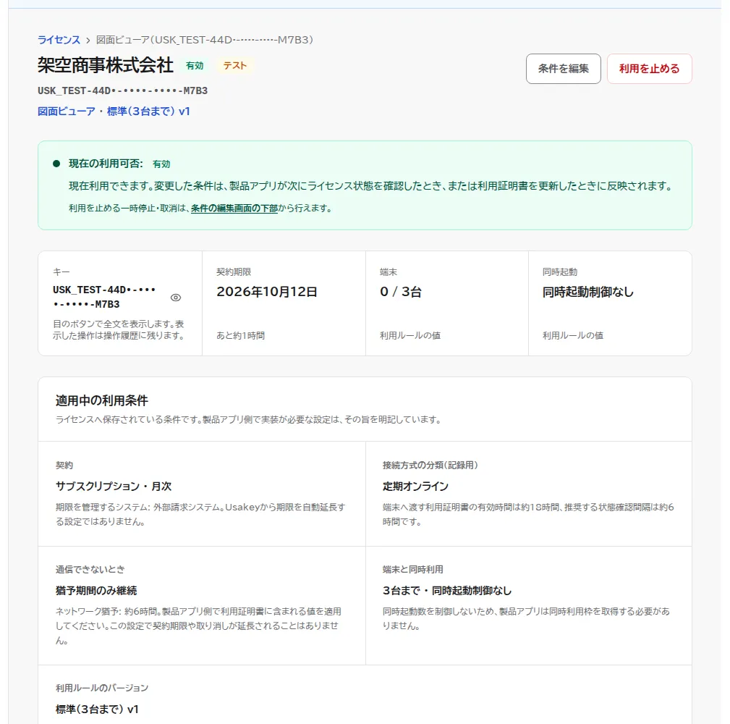Click the 猶予期間のみ継続 value
The image size is (730, 724).
click(x=96, y=591)
